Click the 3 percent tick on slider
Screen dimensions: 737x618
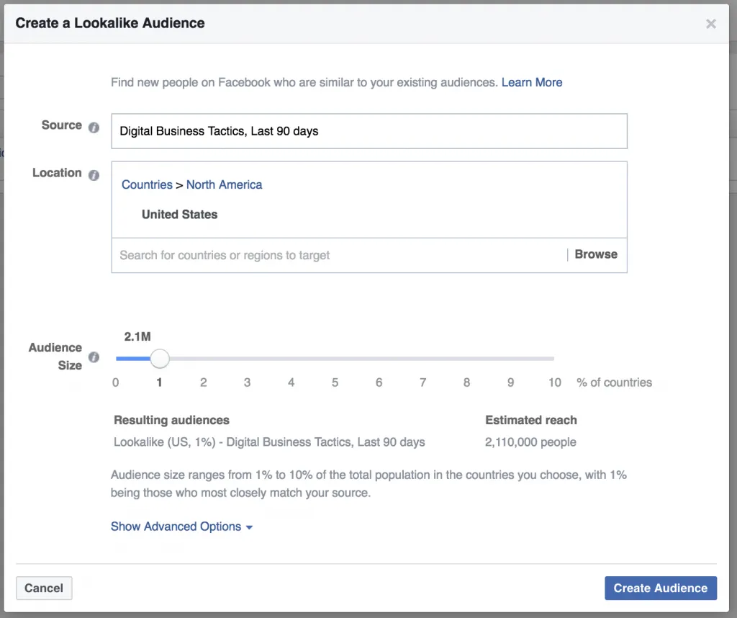pos(247,358)
